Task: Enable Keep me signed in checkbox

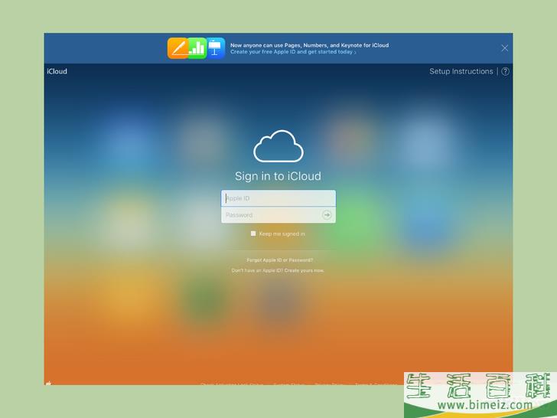Action: pos(253,233)
